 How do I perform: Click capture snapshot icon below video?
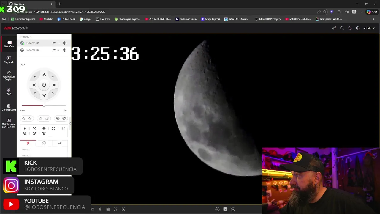(93, 209)
